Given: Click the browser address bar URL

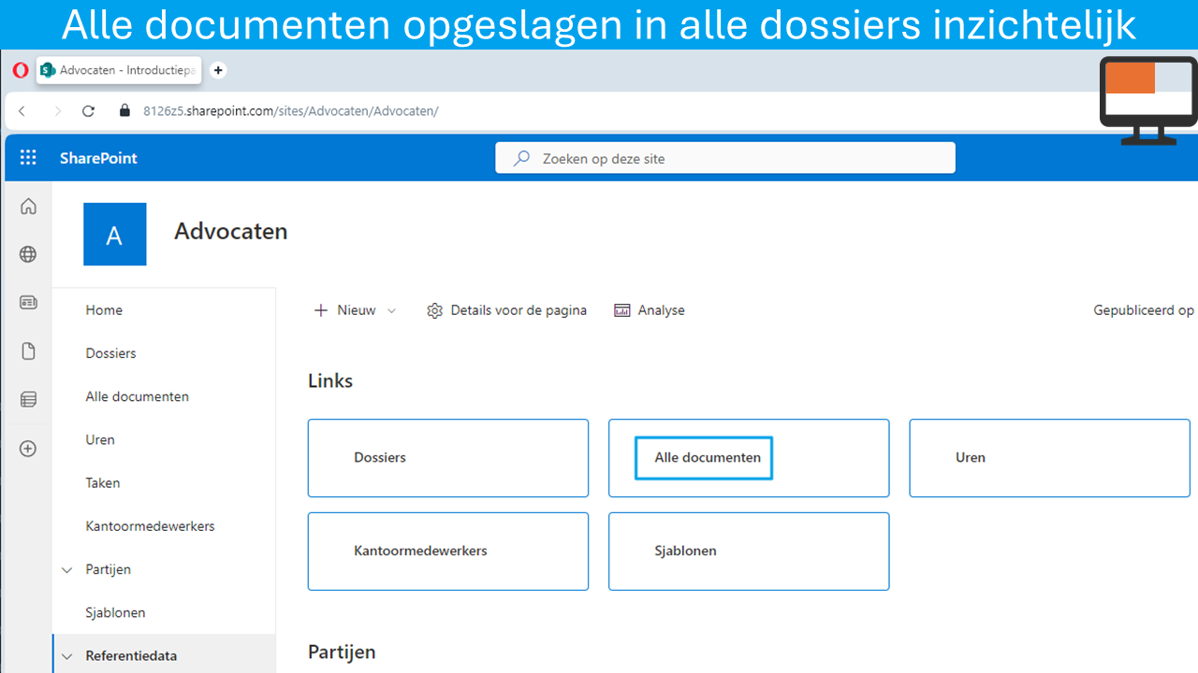Looking at the screenshot, I should (291, 111).
